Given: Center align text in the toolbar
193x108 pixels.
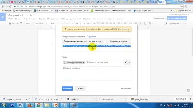Looking at the screenshot, I should pyautogui.click(x=107, y=23).
